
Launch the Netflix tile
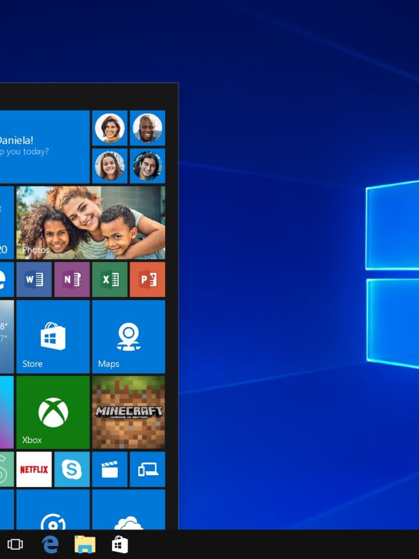coord(34,469)
